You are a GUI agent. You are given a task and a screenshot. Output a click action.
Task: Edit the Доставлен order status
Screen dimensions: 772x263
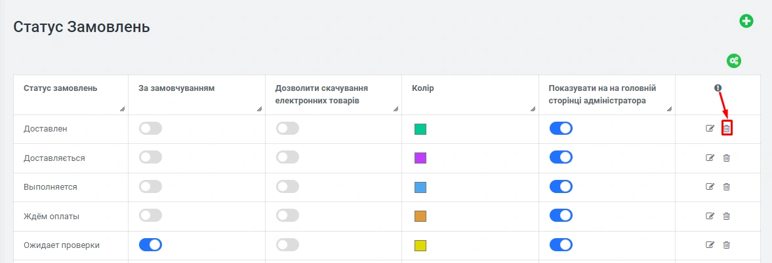[710, 129]
